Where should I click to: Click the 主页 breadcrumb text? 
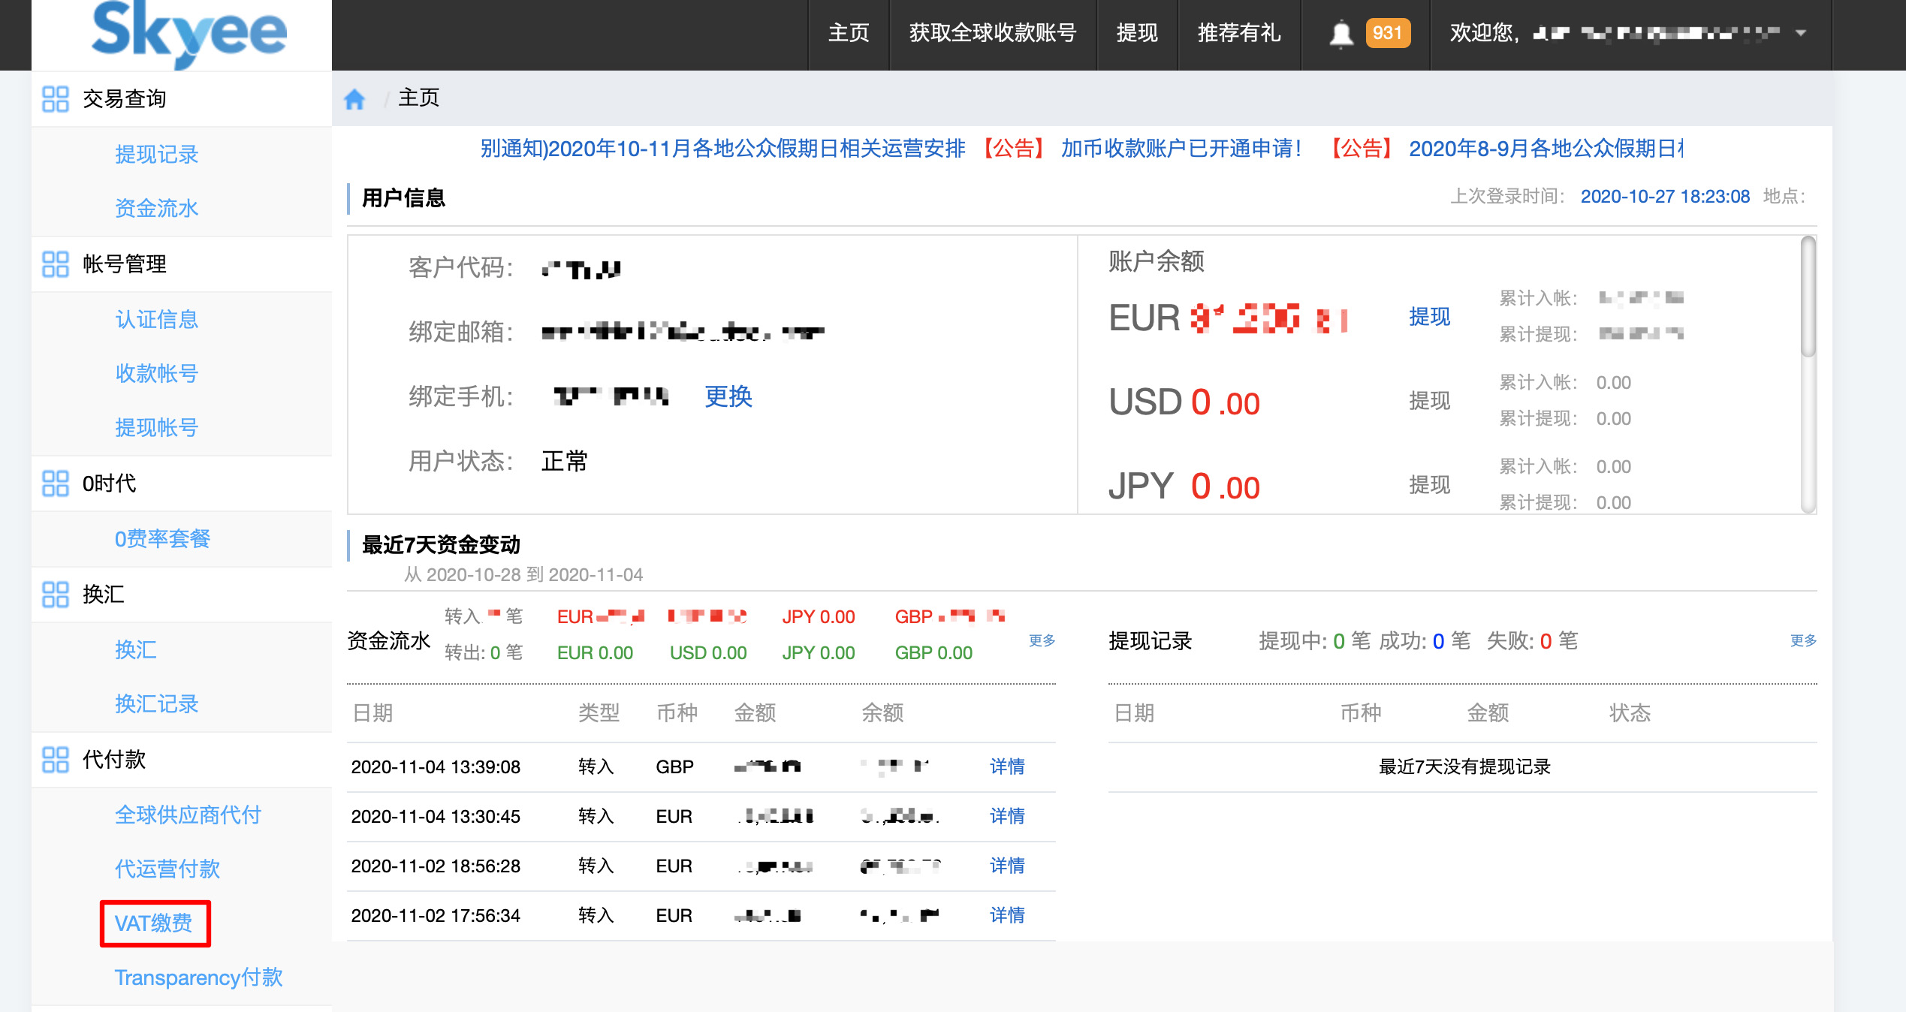[418, 98]
